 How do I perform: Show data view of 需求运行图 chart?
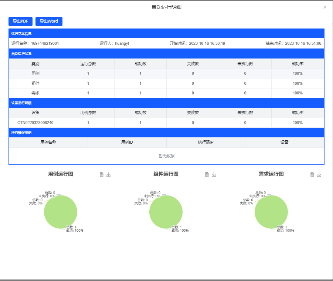[x=312, y=175]
